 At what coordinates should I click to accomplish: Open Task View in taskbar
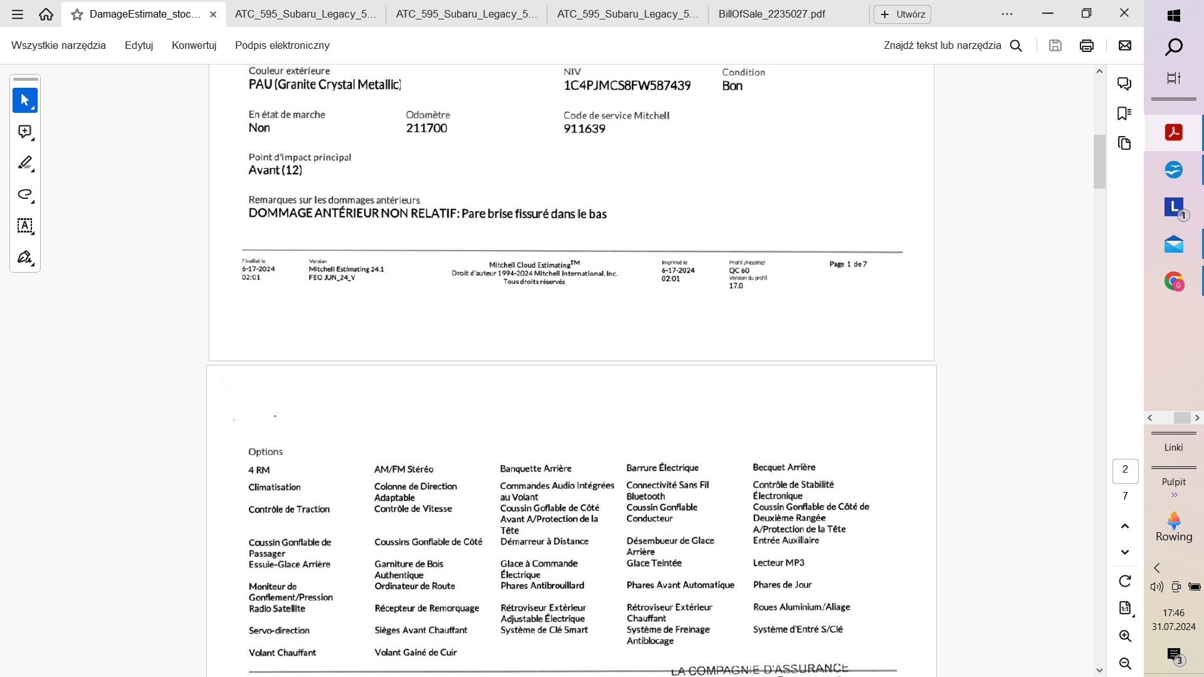coord(1174,78)
